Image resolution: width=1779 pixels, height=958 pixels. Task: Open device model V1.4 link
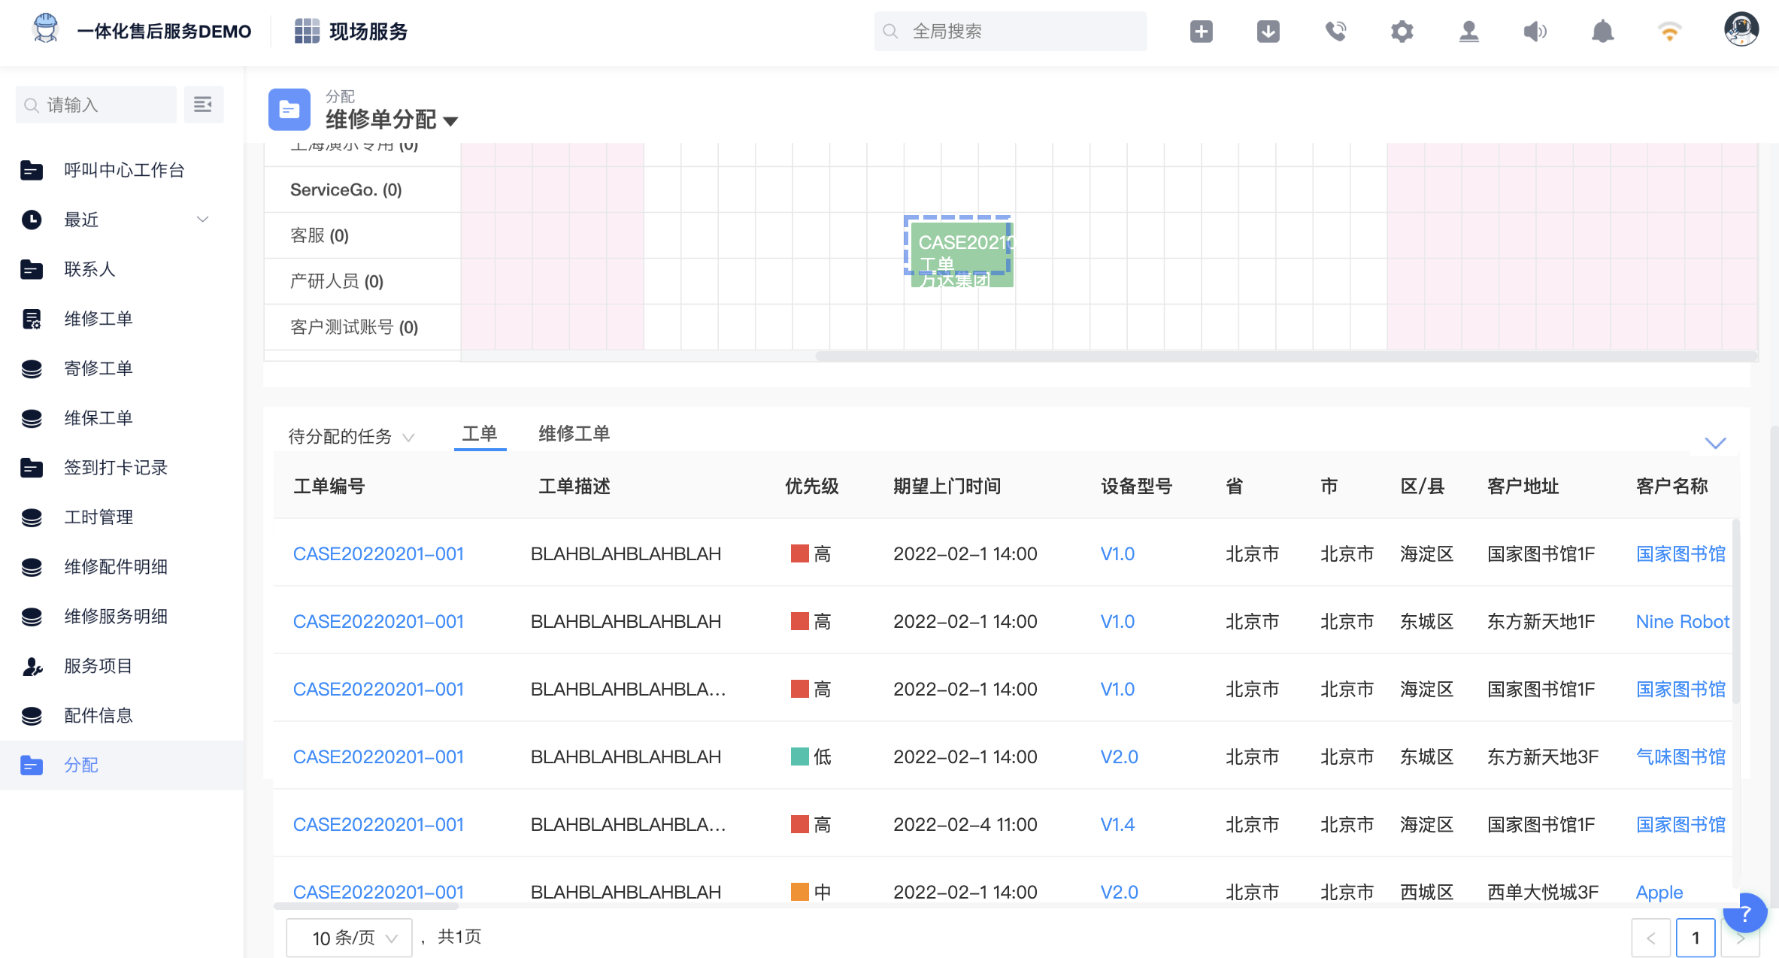[1117, 825]
